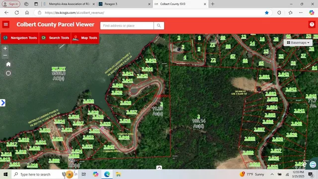318x179 pixels.
Task: Open the Favorites list icon
Action: (x=290, y=12)
